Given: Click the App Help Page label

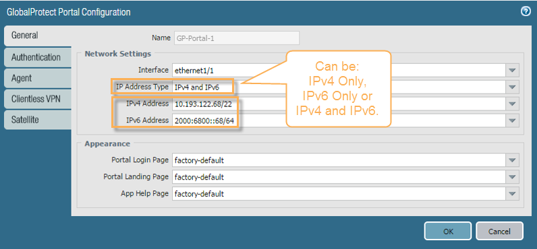Looking at the screenshot, I should coord(144,193).
